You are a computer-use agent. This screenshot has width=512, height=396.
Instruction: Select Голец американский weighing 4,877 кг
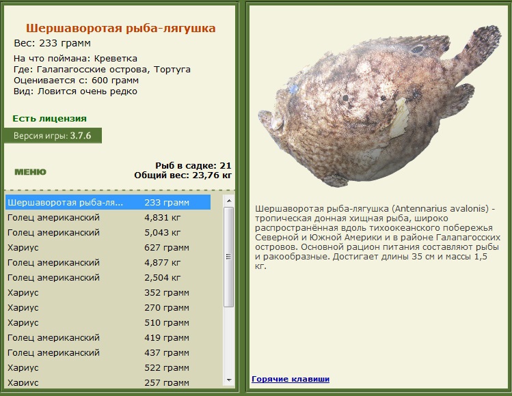108,263
